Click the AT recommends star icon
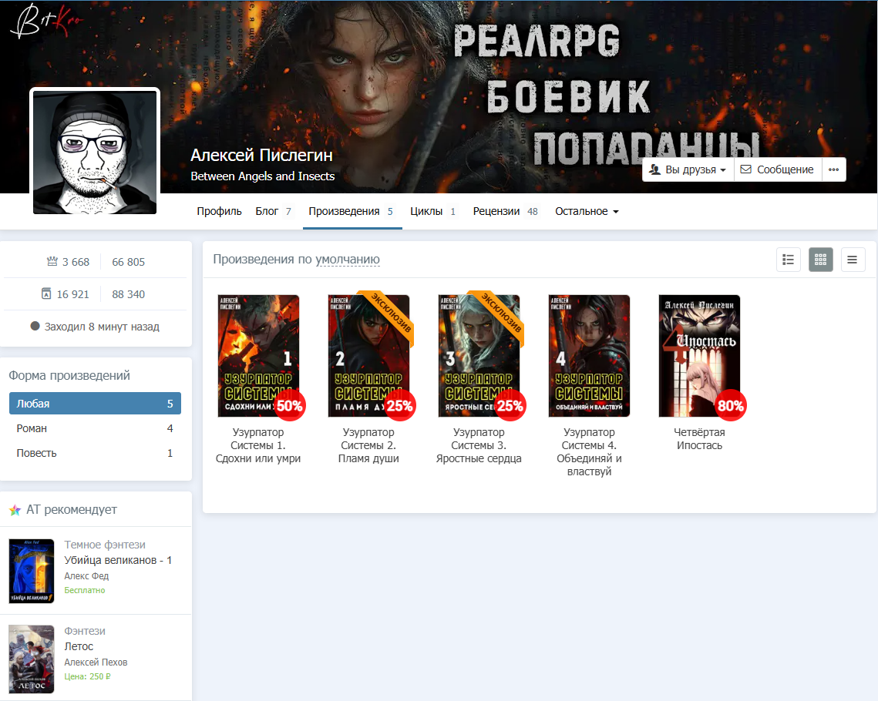Screen dimensions: 878x701 (x=15, y=510)
